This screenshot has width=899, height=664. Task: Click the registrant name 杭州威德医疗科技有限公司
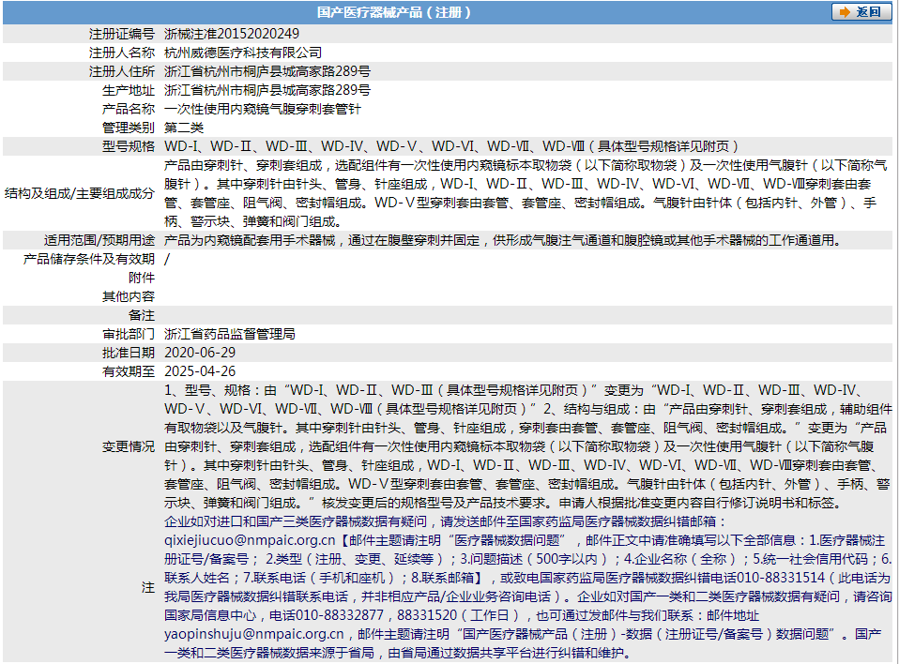coord(243,53)
